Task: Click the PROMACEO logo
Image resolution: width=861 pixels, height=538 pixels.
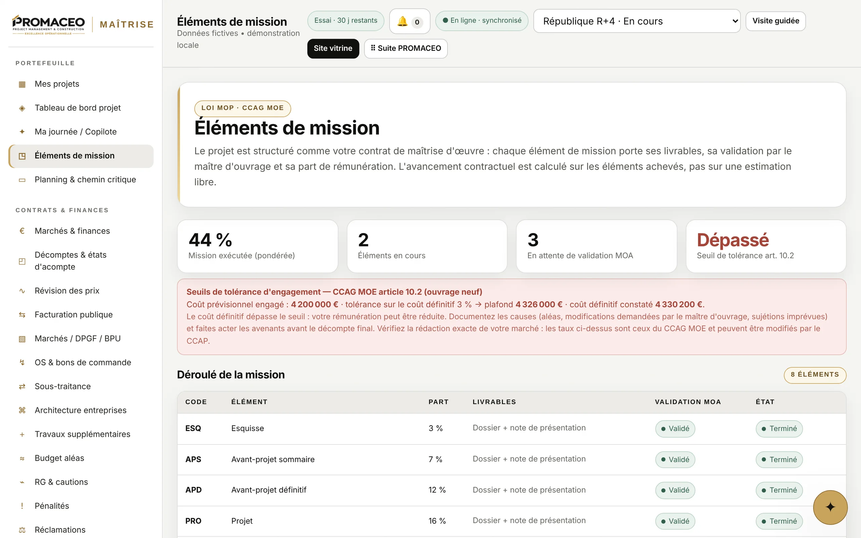Action: [48, 24]
